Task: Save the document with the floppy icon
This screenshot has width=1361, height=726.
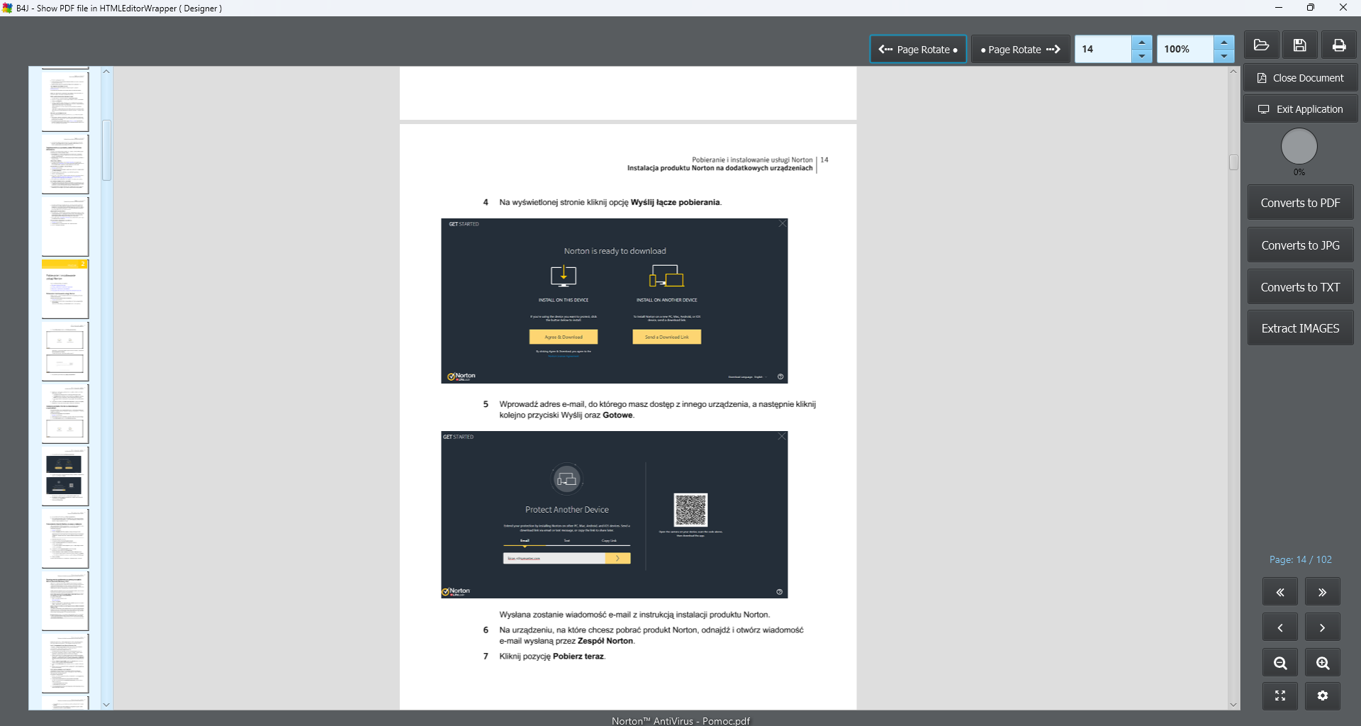Action: tap(1300, 45)
